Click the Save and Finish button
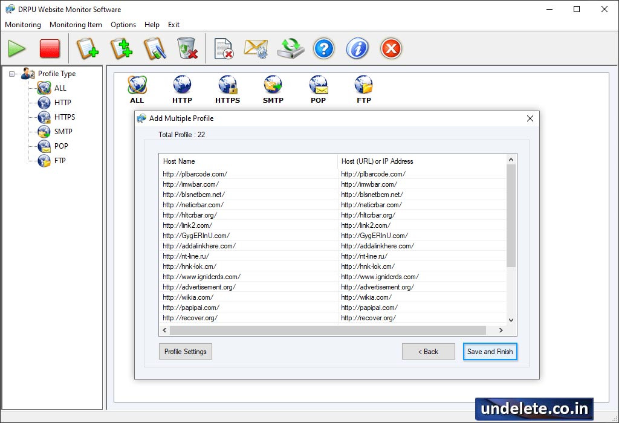Screen dimensions: 619x423 pyautogui.click(x=490, y=351)
